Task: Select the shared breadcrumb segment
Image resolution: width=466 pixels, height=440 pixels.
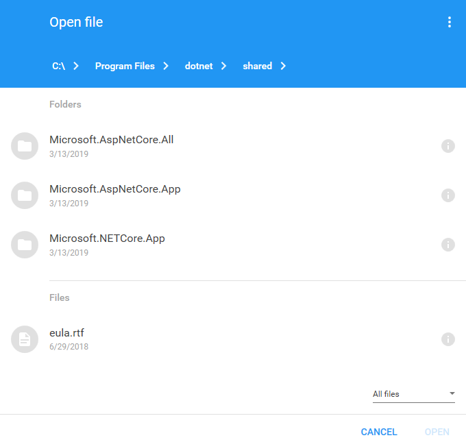Action: point(258,66)
